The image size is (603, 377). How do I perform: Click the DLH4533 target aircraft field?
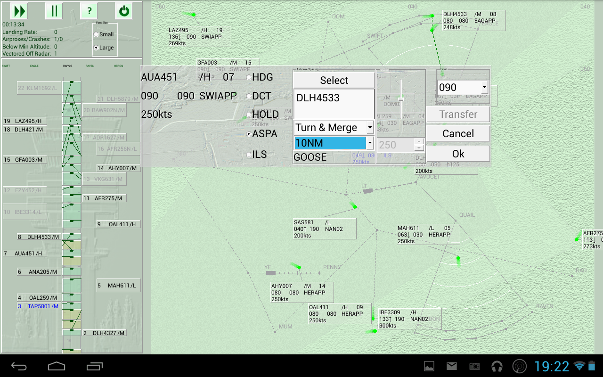334,104
